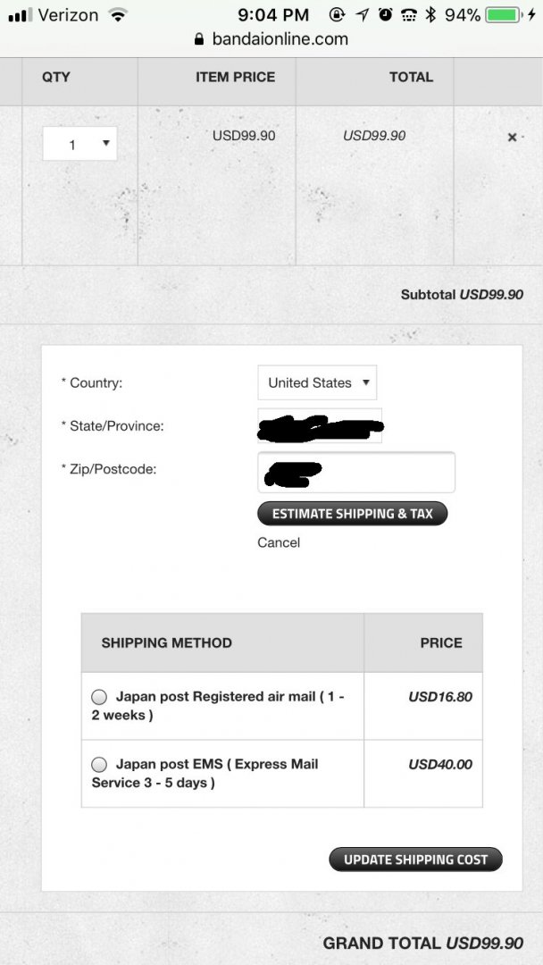Remove item using the X icon

(512, 138)
